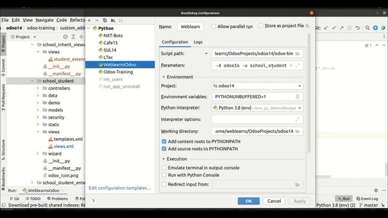Screen dimensions: 388x218
Task: Uncheck Add content roots to PYTHONPATH
Action: [x=164, y=141]
